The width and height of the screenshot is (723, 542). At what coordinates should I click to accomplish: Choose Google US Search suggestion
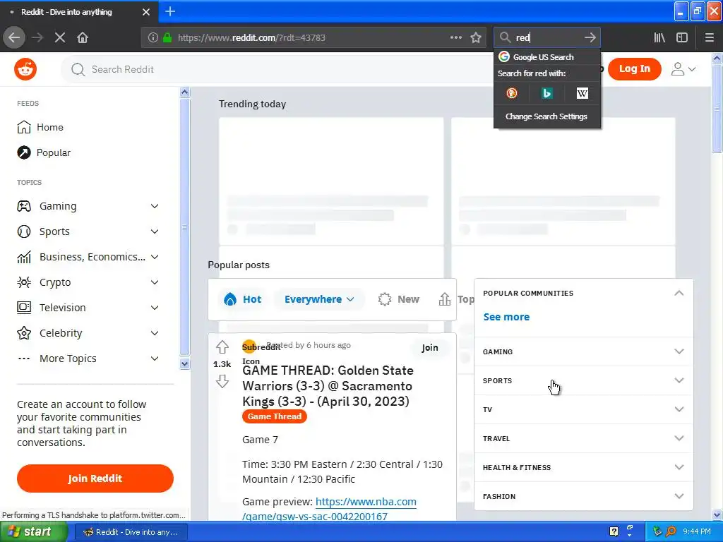point(547,57)
